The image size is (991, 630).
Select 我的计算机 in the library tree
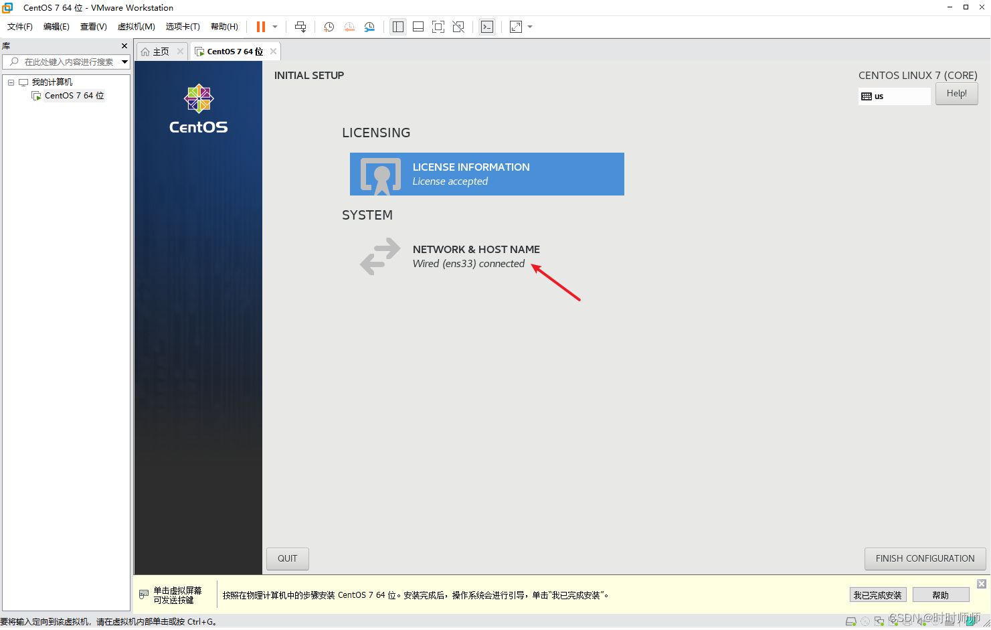click(52, 82)
